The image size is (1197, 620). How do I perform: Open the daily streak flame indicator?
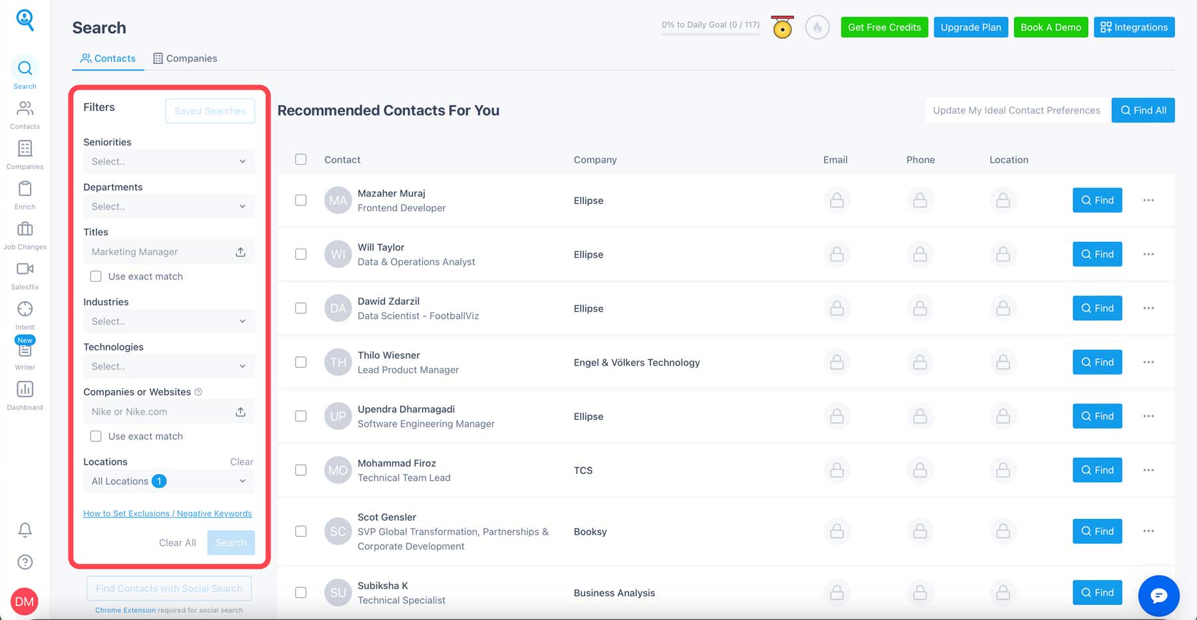(818, 27)
